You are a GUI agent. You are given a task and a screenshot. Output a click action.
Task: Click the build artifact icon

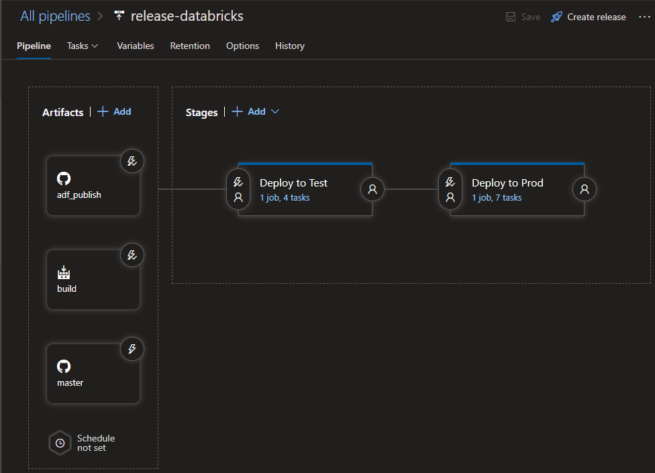(64, 272)
